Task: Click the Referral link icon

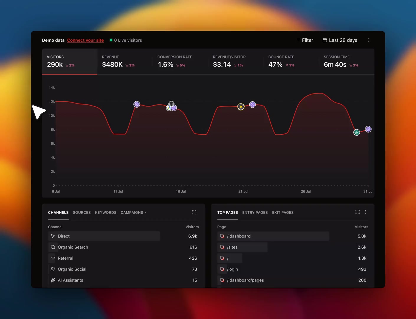Action: click(x=53, y=258)
